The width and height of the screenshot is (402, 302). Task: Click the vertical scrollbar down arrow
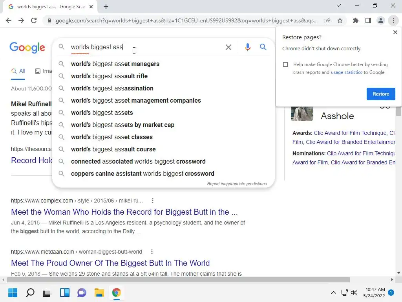pos(398,273)
